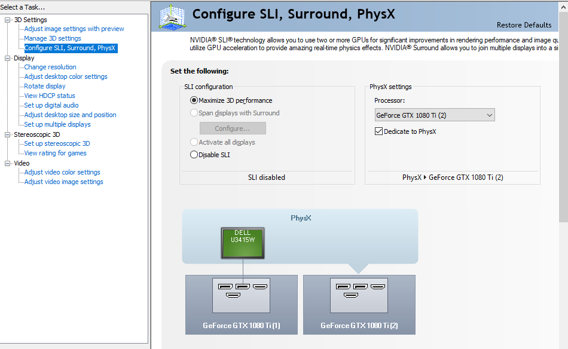Click the 'Set the following:' heading
This screenshot has height=349, width=568.
click(x=199, y=71)
